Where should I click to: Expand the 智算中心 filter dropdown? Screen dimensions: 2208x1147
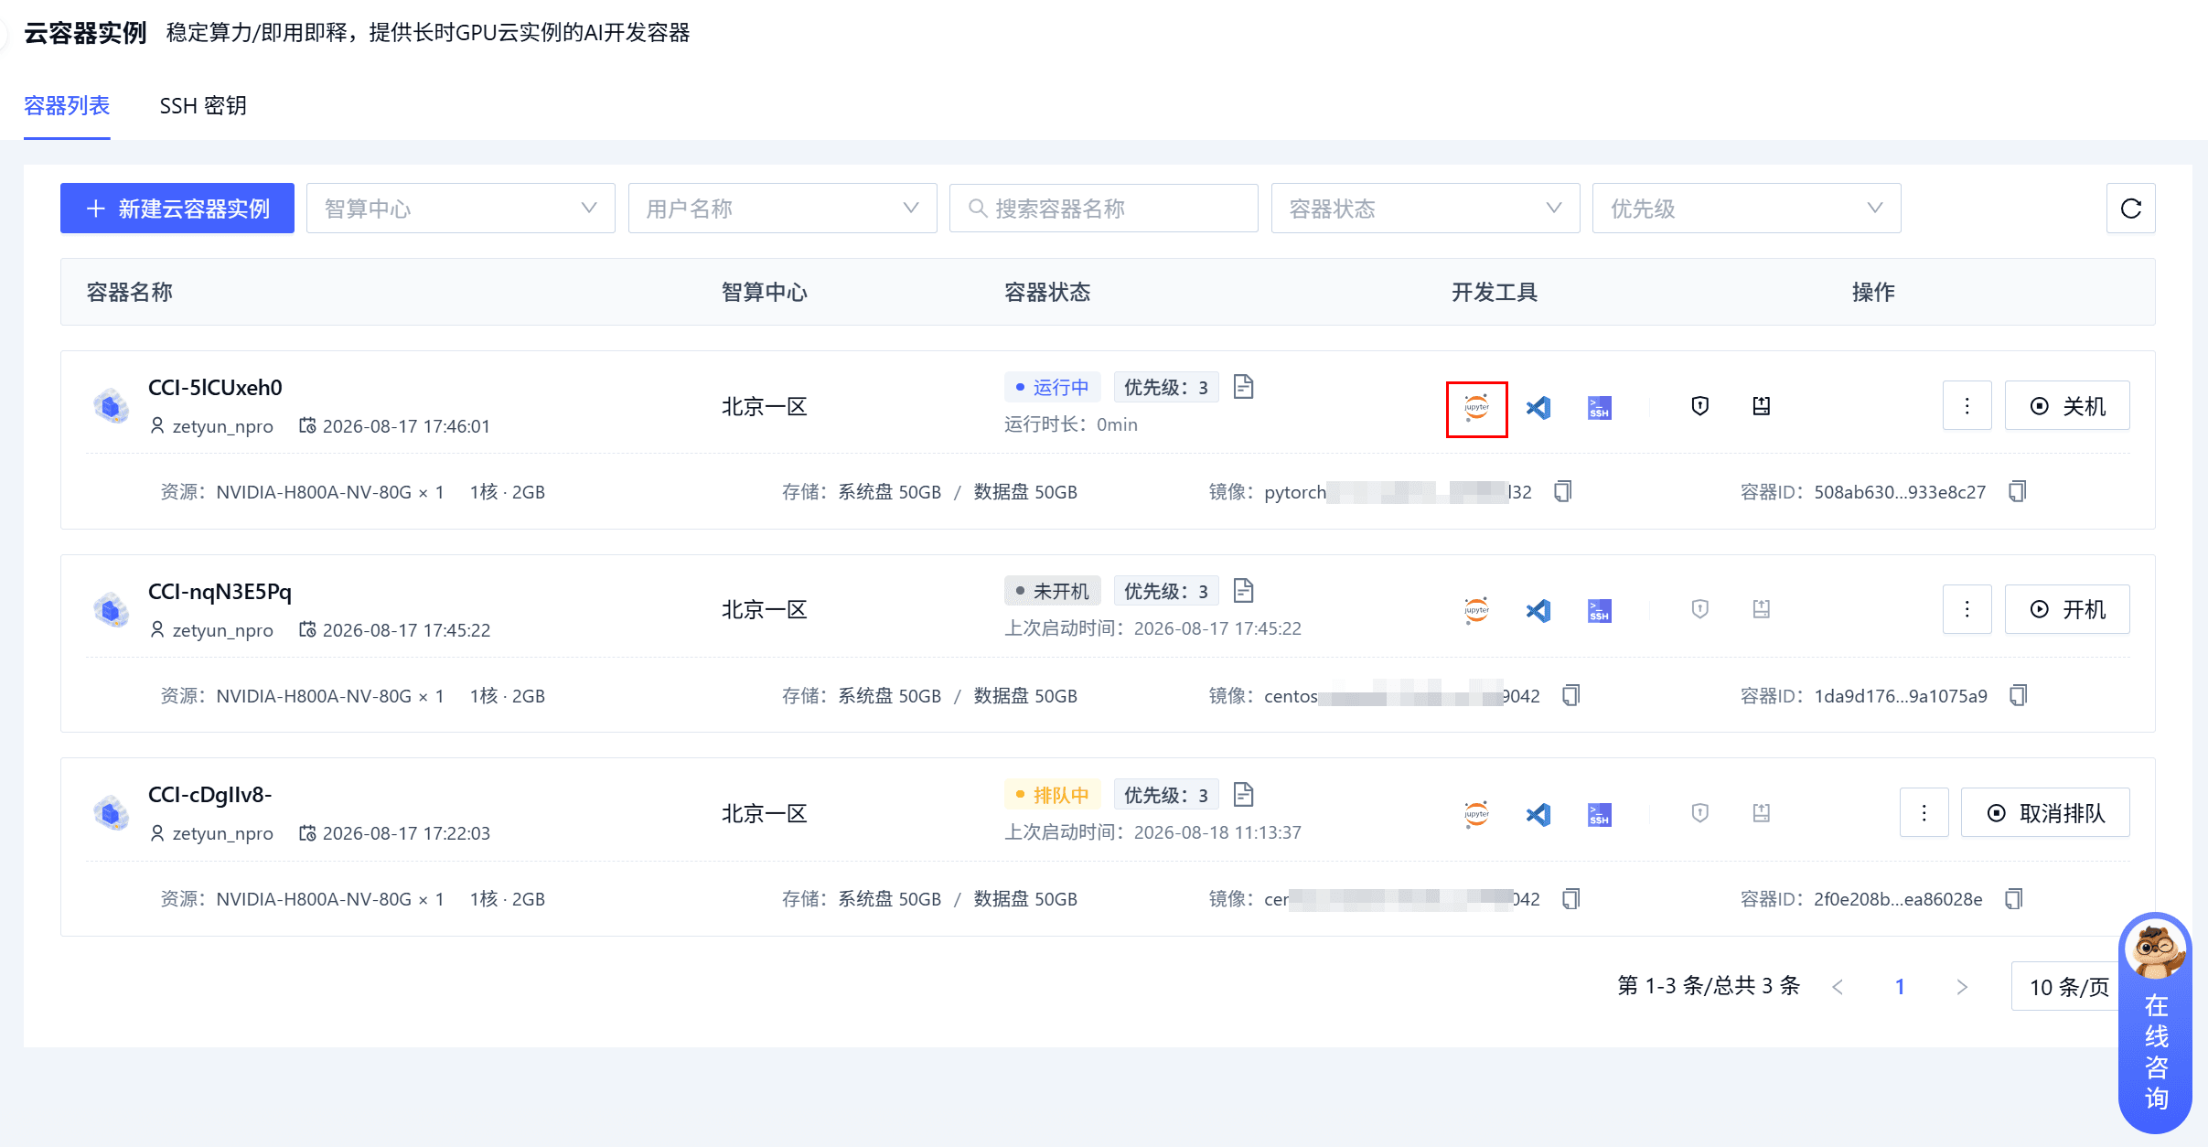(461, 209)
